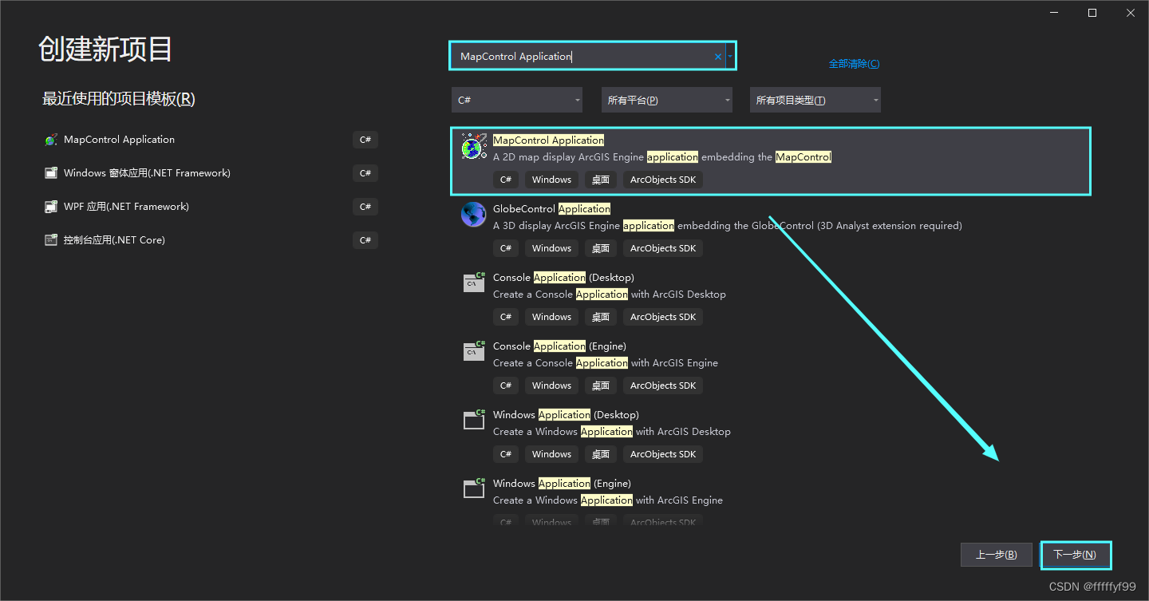The width and height of the screenshot is (1149, 601).
Task: Click the Windows tag under GlobeControl Application
Action: pyautogui.click(x=551, y=248)
